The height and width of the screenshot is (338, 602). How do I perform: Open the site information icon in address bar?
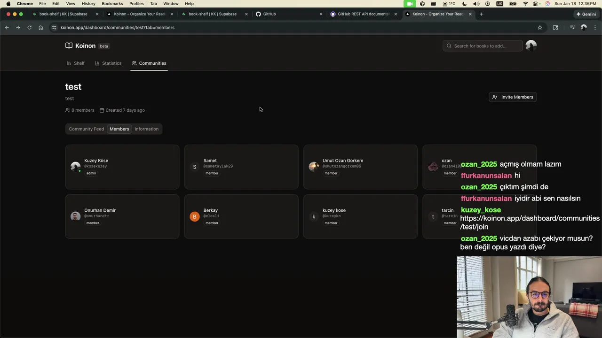(54, 28)
